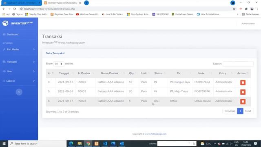Close the Inventory App browser tab

tap(80, 3)
